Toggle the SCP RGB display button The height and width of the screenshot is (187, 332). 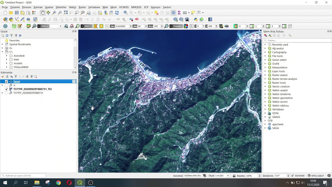[43, 26]
